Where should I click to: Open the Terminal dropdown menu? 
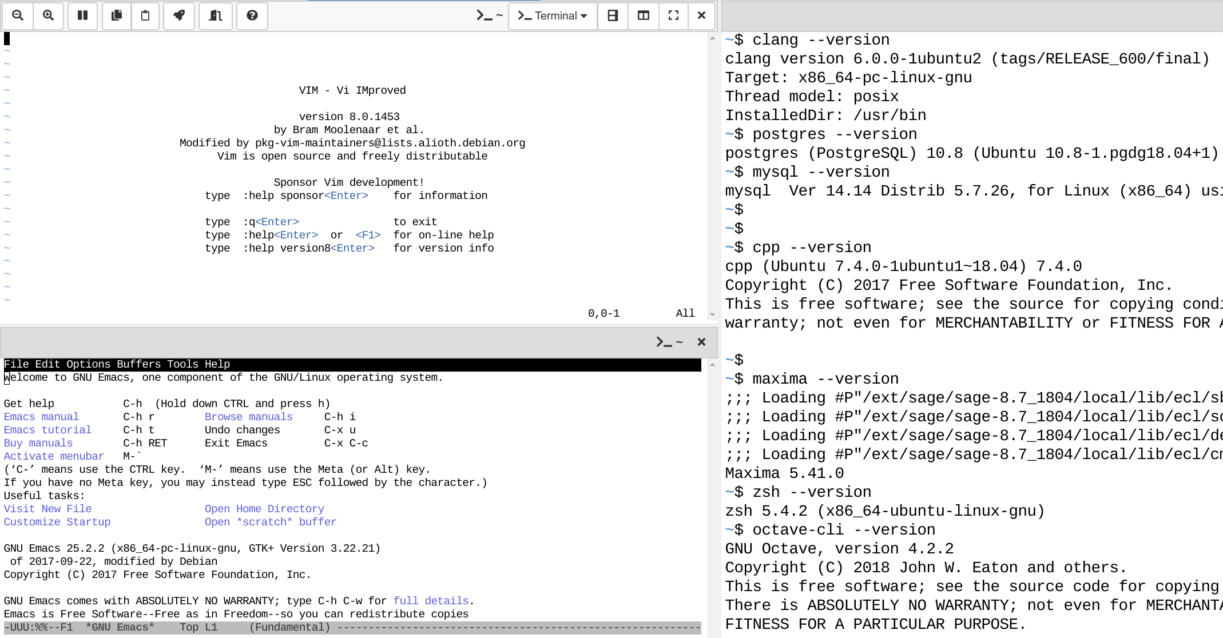553,15
